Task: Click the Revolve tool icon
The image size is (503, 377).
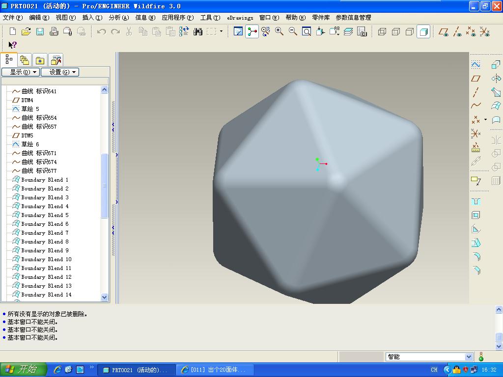Action: 496,78
